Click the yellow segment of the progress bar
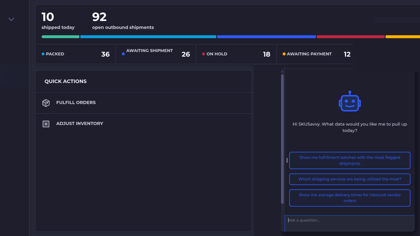Viewport: 420px width, 236px height. 402,36
